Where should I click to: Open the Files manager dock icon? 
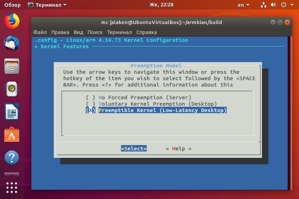pos(12,66)
